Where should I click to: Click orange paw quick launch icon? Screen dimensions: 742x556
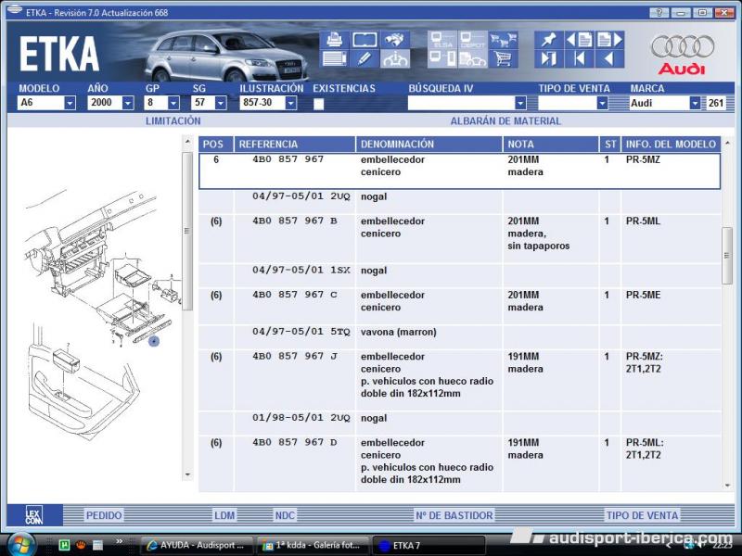[81, 545]
